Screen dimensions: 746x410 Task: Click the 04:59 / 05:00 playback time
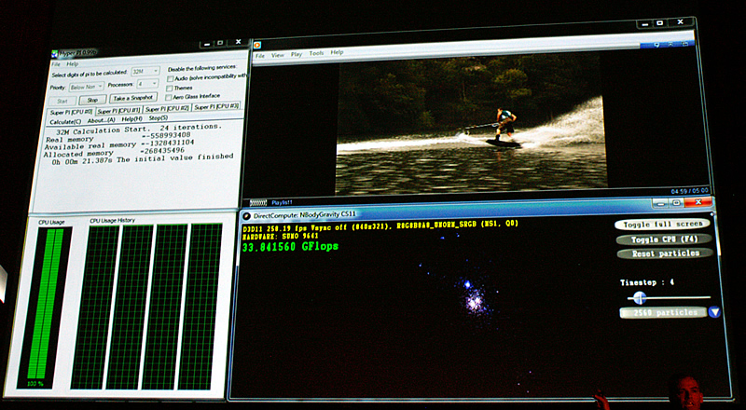[x=690, y=191]
